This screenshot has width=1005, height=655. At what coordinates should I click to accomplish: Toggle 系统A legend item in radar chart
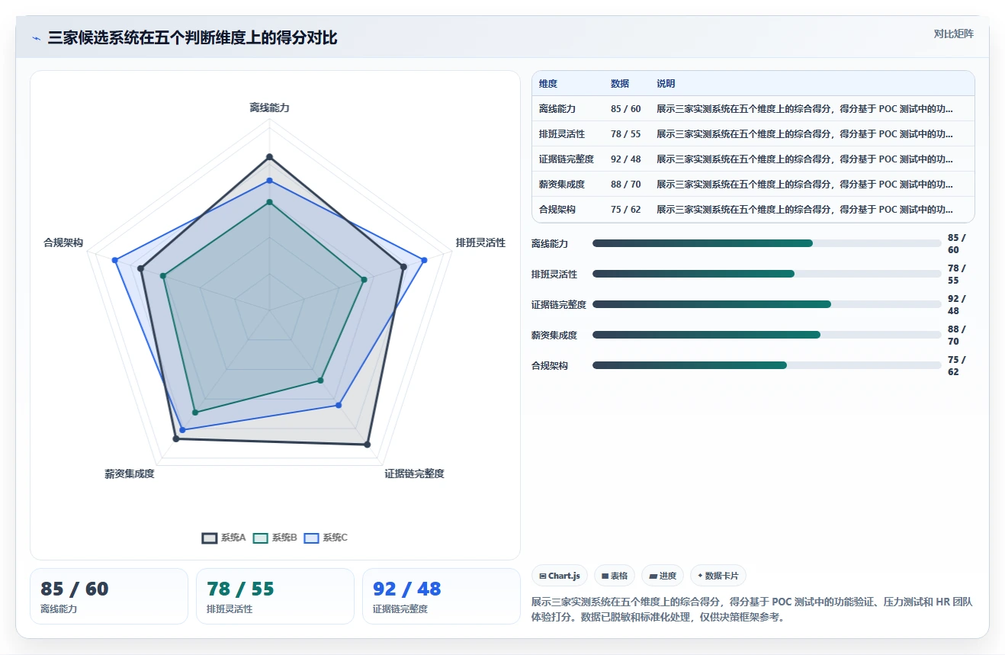223,538
